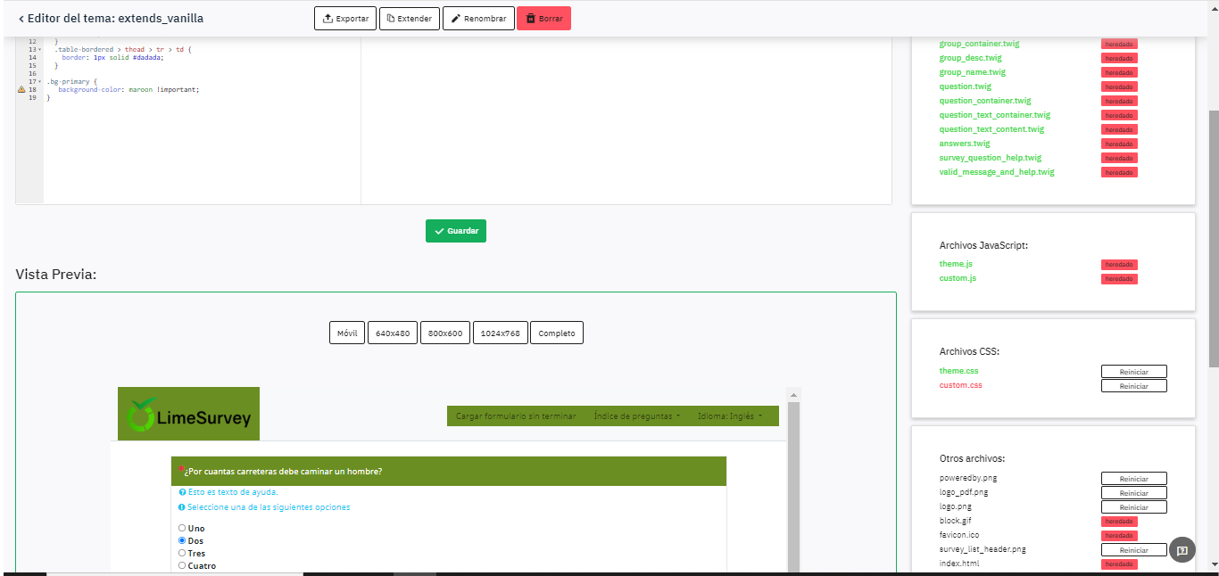This screenshot has width=1219, height=576.
Task: Click the Extender copy button
Action: 410,18
